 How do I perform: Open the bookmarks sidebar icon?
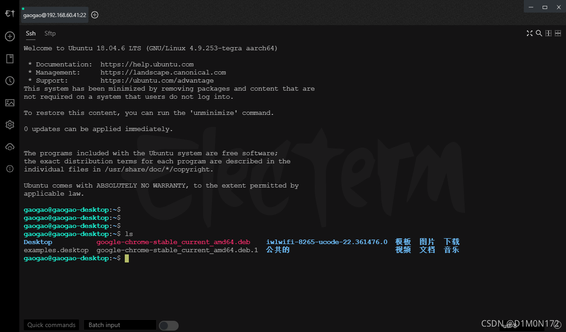point(10,59)
